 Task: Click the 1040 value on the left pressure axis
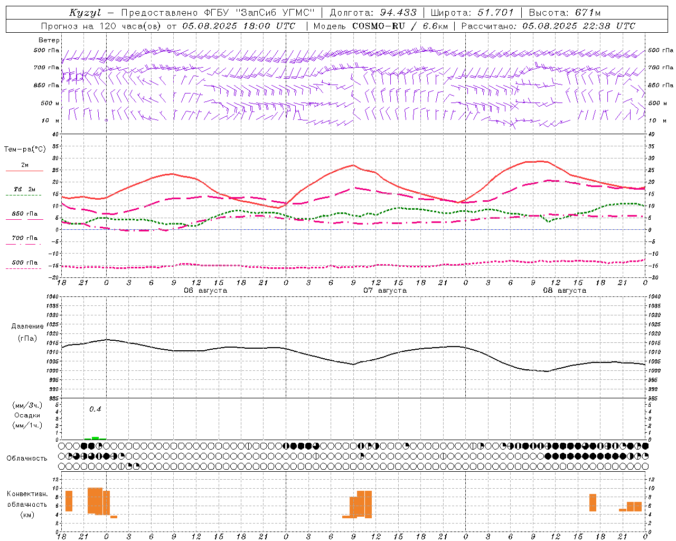(52, 296)
